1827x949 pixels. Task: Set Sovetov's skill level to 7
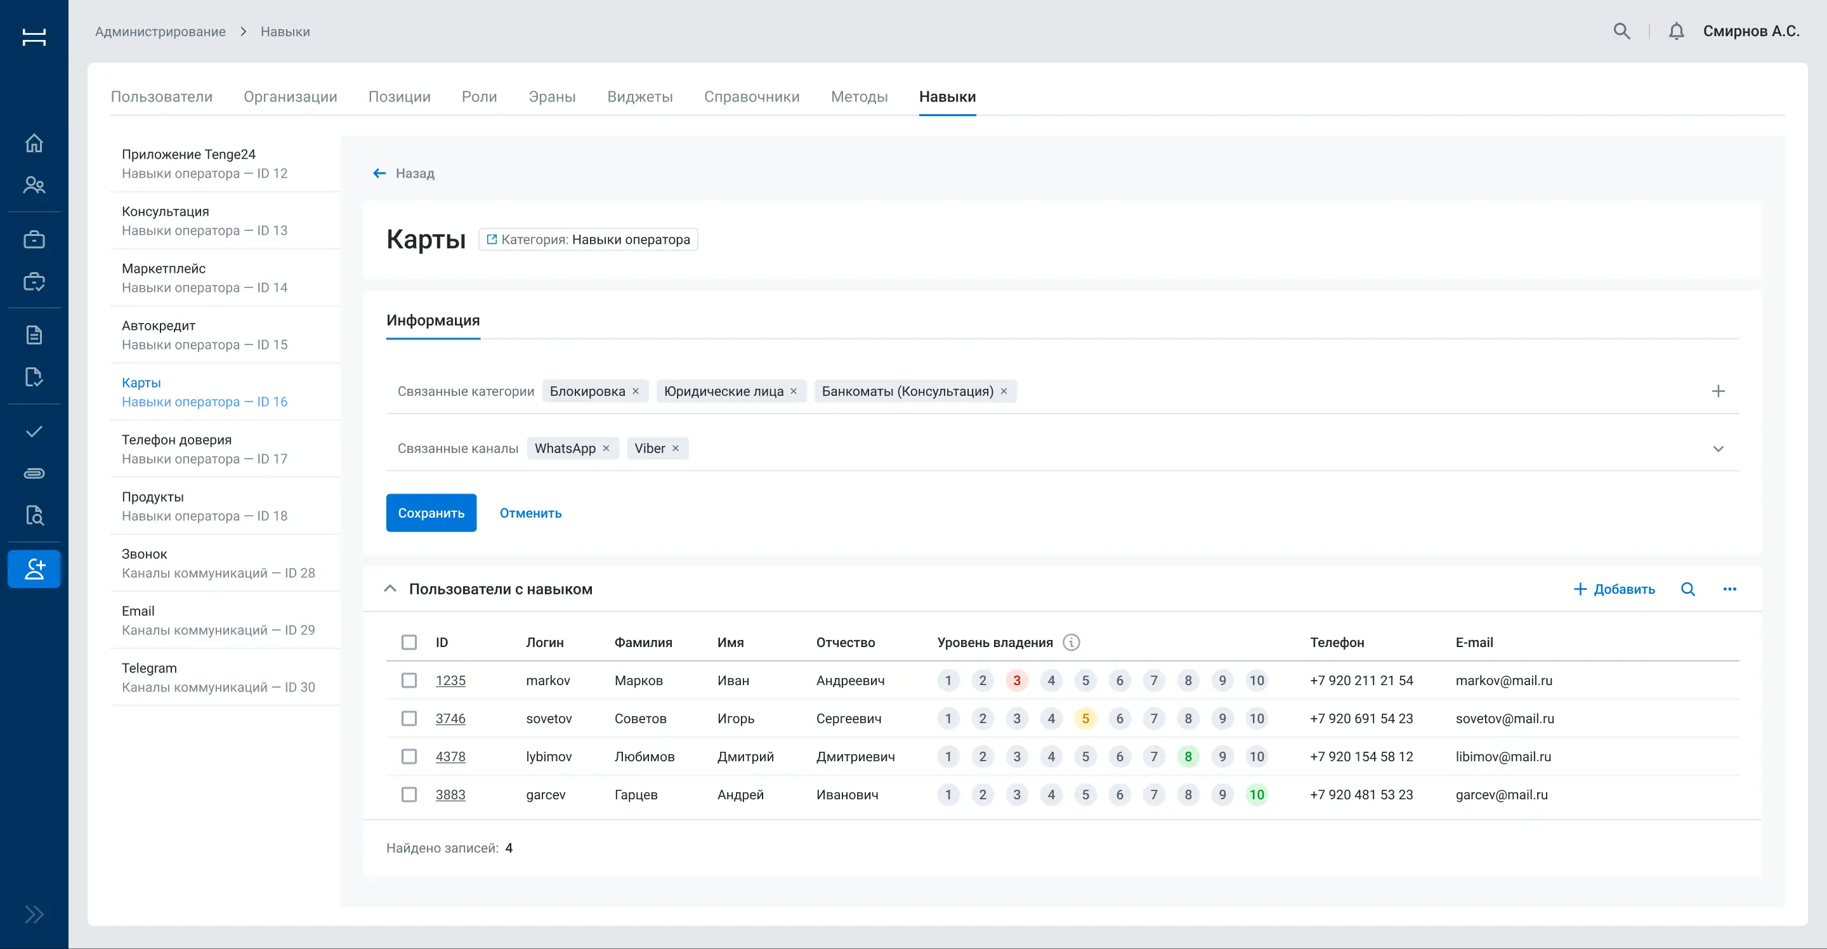click(x=1154, y=719)
